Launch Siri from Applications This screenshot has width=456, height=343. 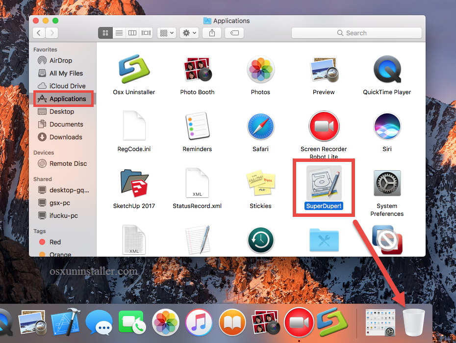point(387,126)
